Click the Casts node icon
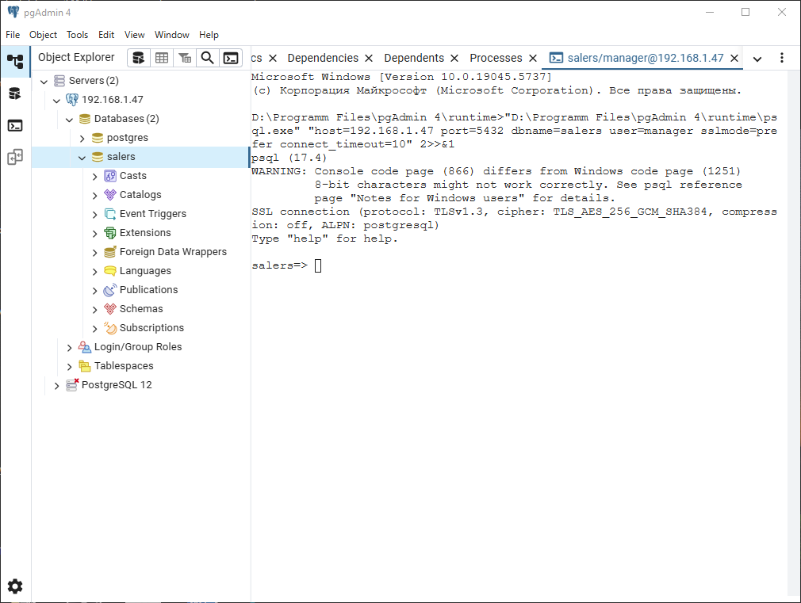The width and height of the screenshot is (801, 603). pyautogui.click(x=110, y=176)
